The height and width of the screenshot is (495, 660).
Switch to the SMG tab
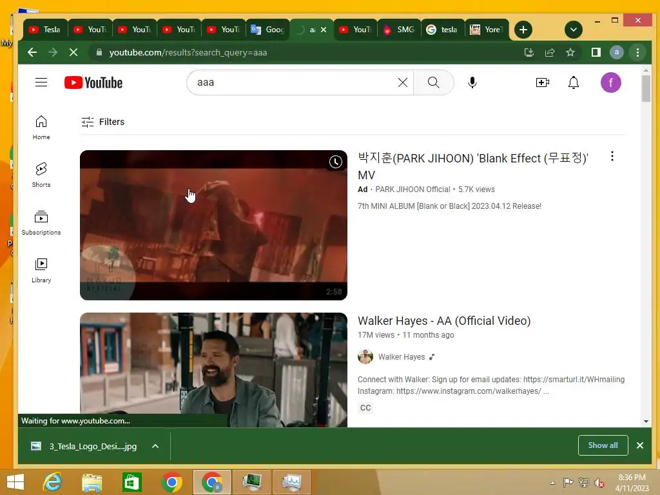tap(400, 30)
